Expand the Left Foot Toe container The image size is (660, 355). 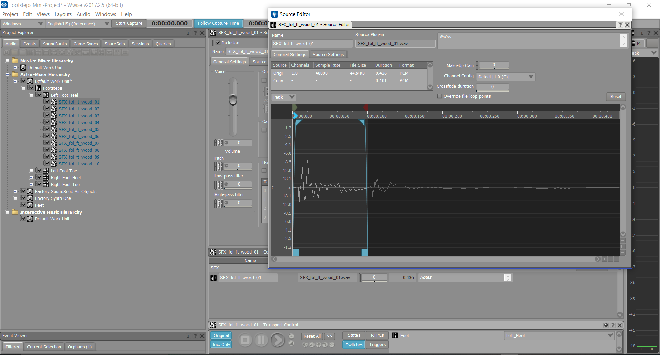point(31,171)
